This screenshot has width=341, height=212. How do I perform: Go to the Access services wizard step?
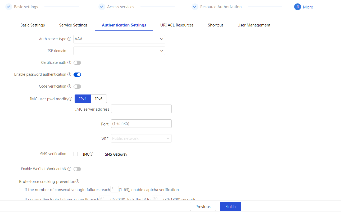click(121, 7)
